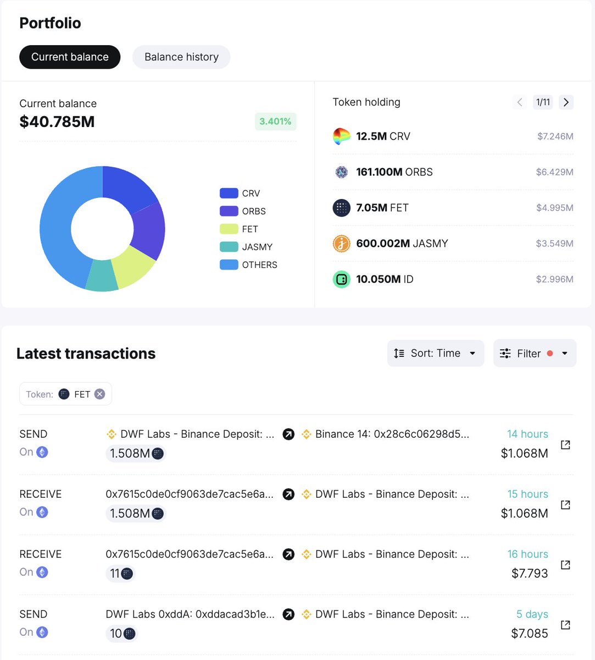The image size is (595, 660).
Task: Click arrow icon in 15 hours transaction
Action: tap(288, 494)
